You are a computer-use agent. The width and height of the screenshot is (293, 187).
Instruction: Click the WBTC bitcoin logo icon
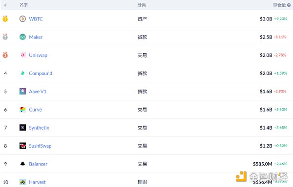point(22,19)
